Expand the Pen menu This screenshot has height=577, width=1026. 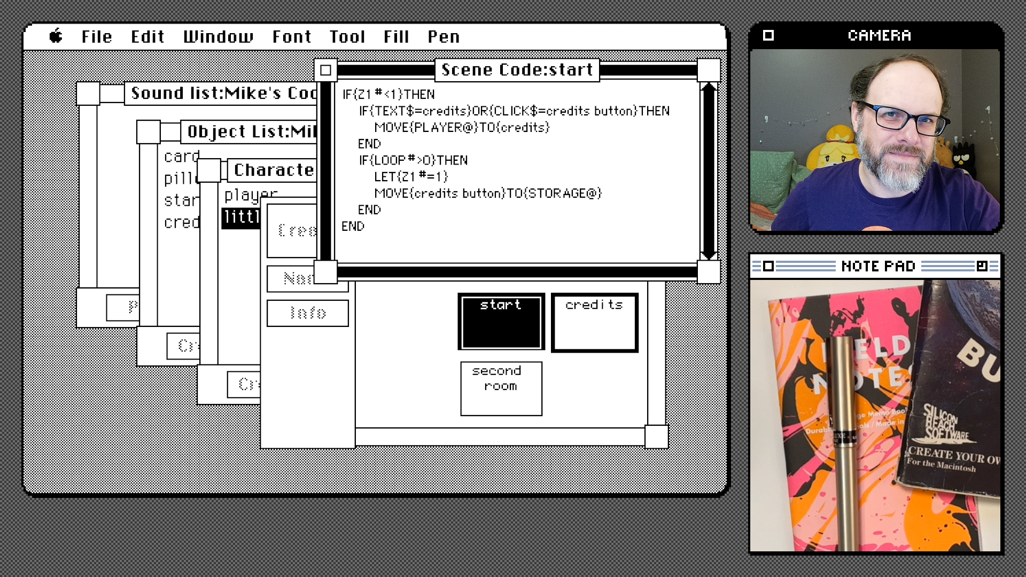coord(444,36)
